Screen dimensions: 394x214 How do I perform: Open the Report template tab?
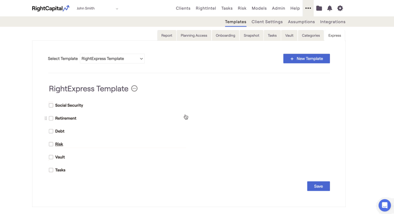point(167,35)
